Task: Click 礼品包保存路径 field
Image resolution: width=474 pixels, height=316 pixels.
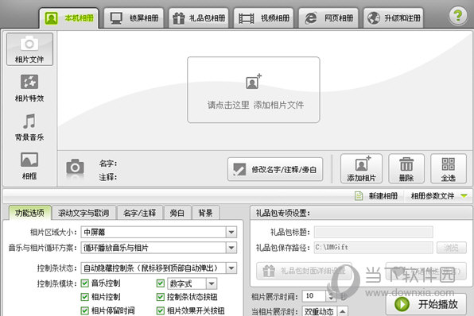Action: pyautogui.click(x=374, y=248)
